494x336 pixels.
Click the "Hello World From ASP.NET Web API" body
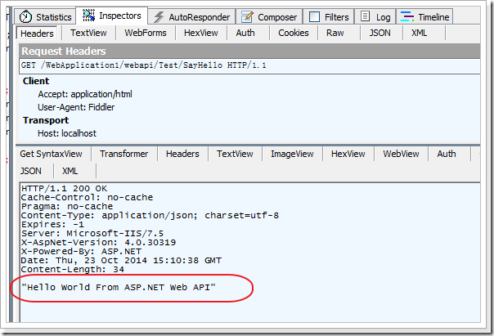point(119,287)
